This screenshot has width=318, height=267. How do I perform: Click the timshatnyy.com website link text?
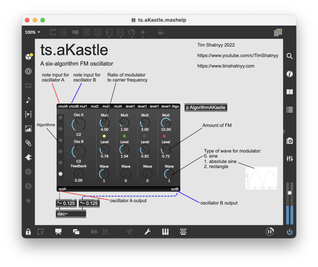226,66
